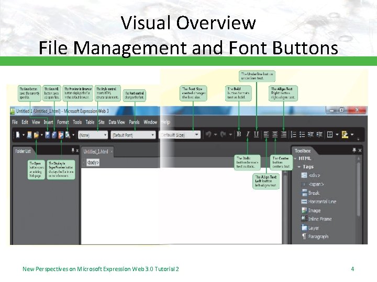
Task: Click the Decrease Indent icon
Action: (x=311, y=135)
